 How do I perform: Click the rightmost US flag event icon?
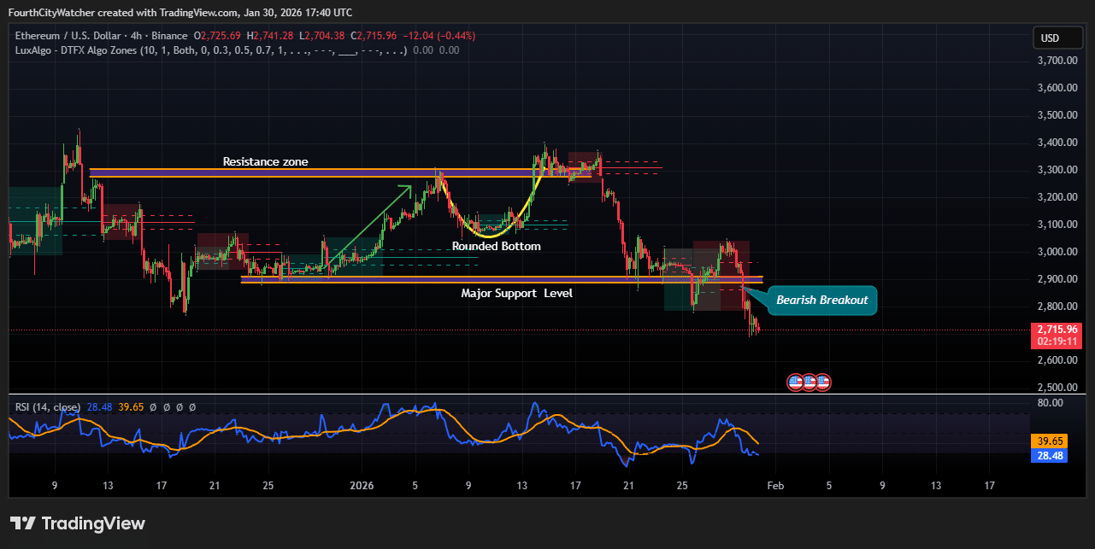point(821,382)
